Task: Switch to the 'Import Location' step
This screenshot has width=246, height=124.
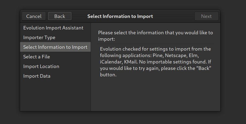Action: [x=41, y=66]
